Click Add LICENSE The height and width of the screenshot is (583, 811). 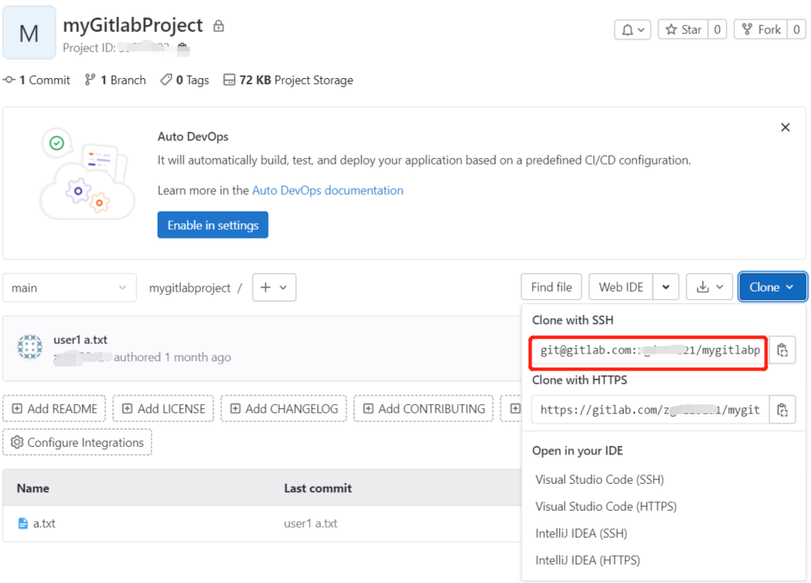point(164,408)
